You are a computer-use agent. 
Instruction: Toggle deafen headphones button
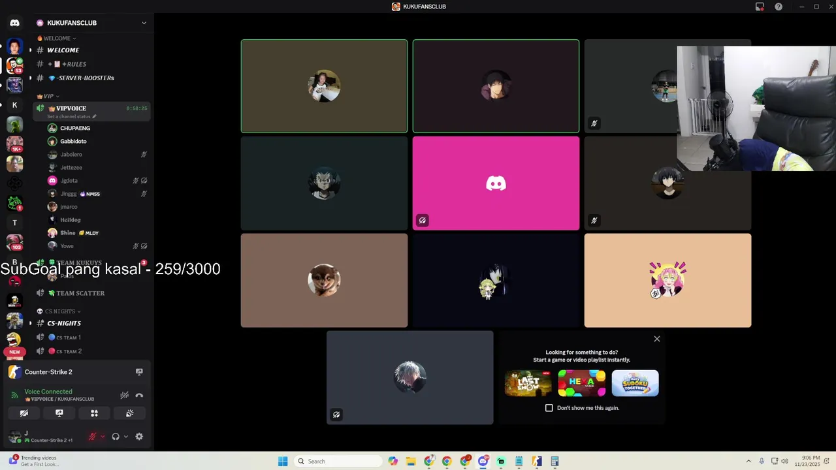coord(116,437)
